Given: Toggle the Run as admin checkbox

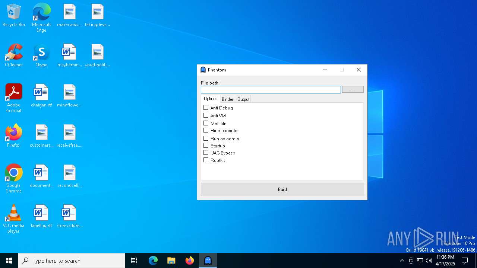Looking at the screenshot, I should [206, 138].
